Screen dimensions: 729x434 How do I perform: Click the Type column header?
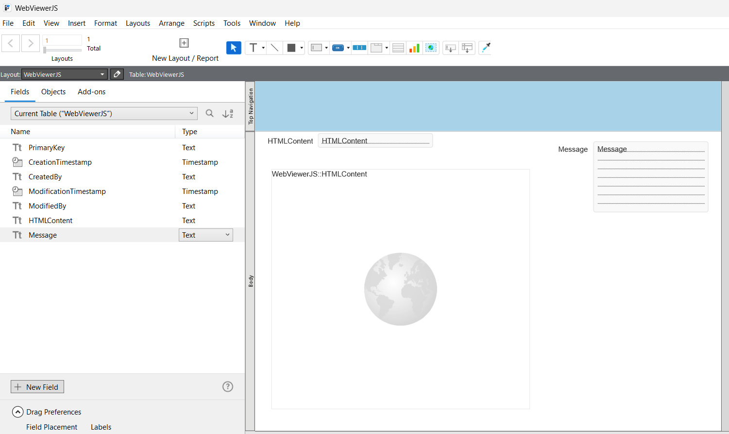coord(189,132)
